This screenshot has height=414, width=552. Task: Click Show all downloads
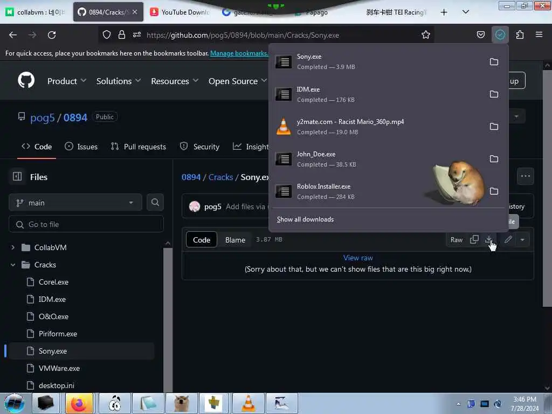(305, 219)
